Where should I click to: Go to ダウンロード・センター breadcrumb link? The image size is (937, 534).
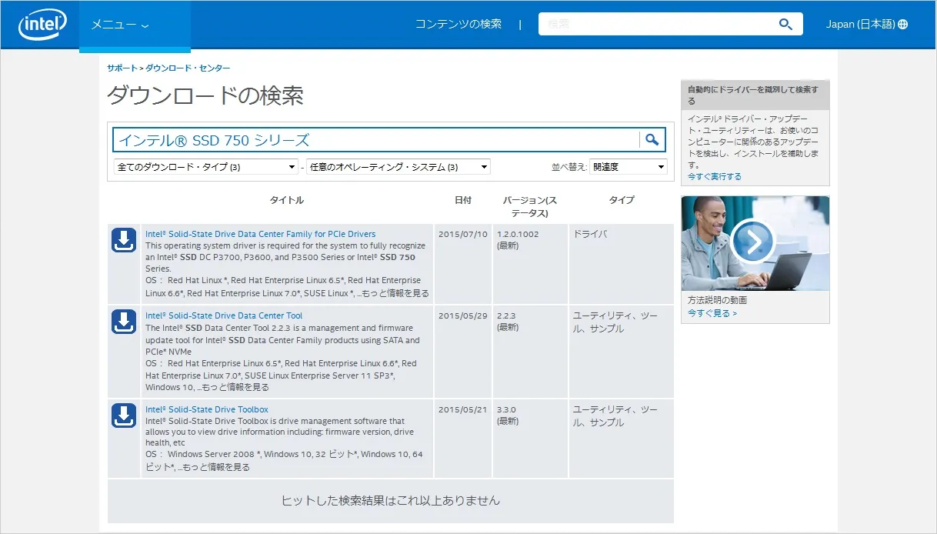click(x=188, y=68)
